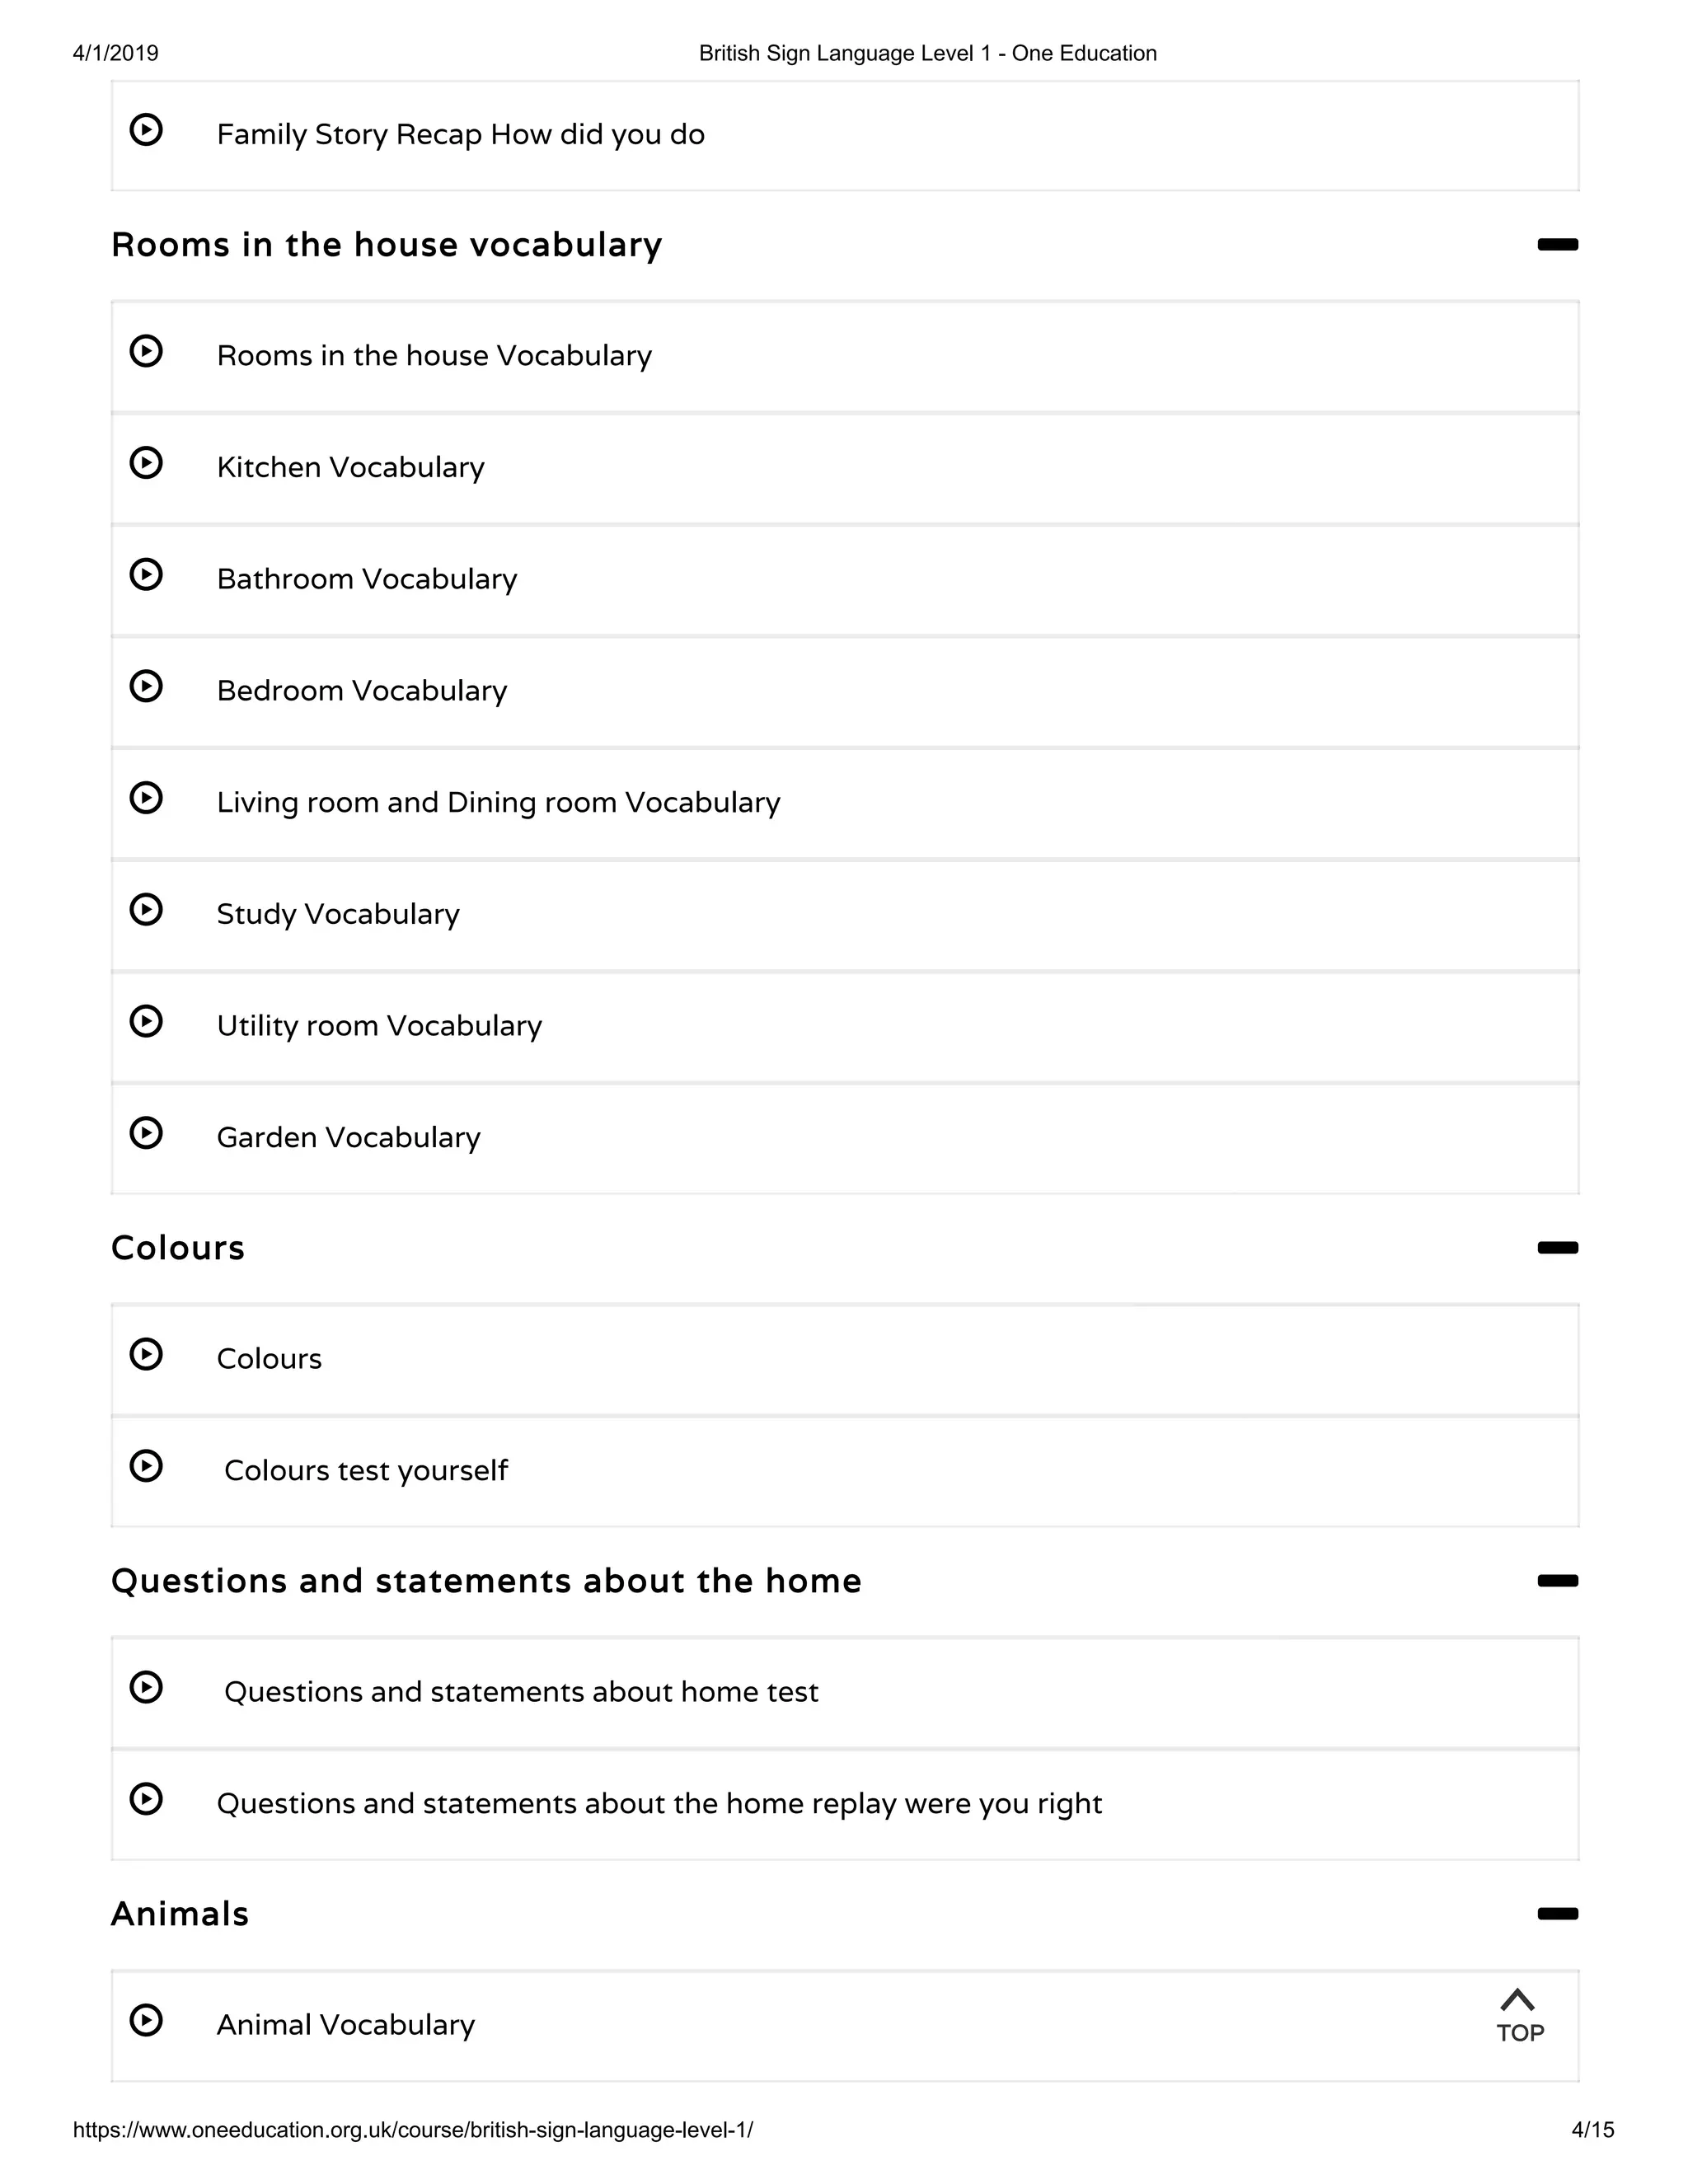Screen dimensions: 1688x2184
Task: Collapse Rooms in the house vocabulary section
Action: tap(1557, 245)
